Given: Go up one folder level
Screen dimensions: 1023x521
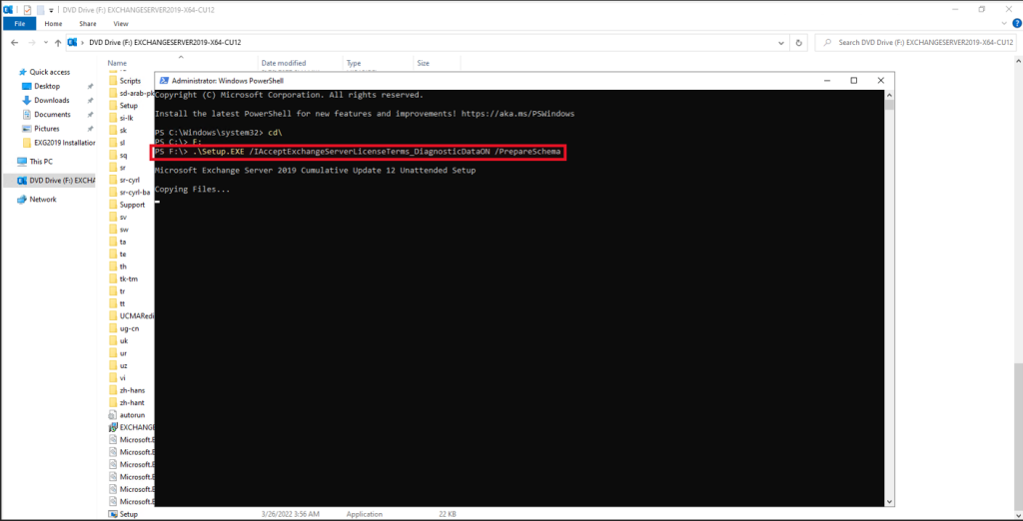Looking at the screenshot, I should (58, 42).
